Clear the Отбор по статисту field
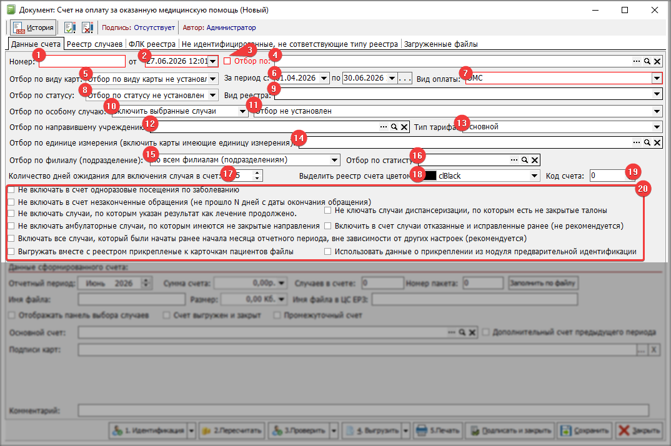The height and width of the screenshot is (446, 671). tap(535, 160)
